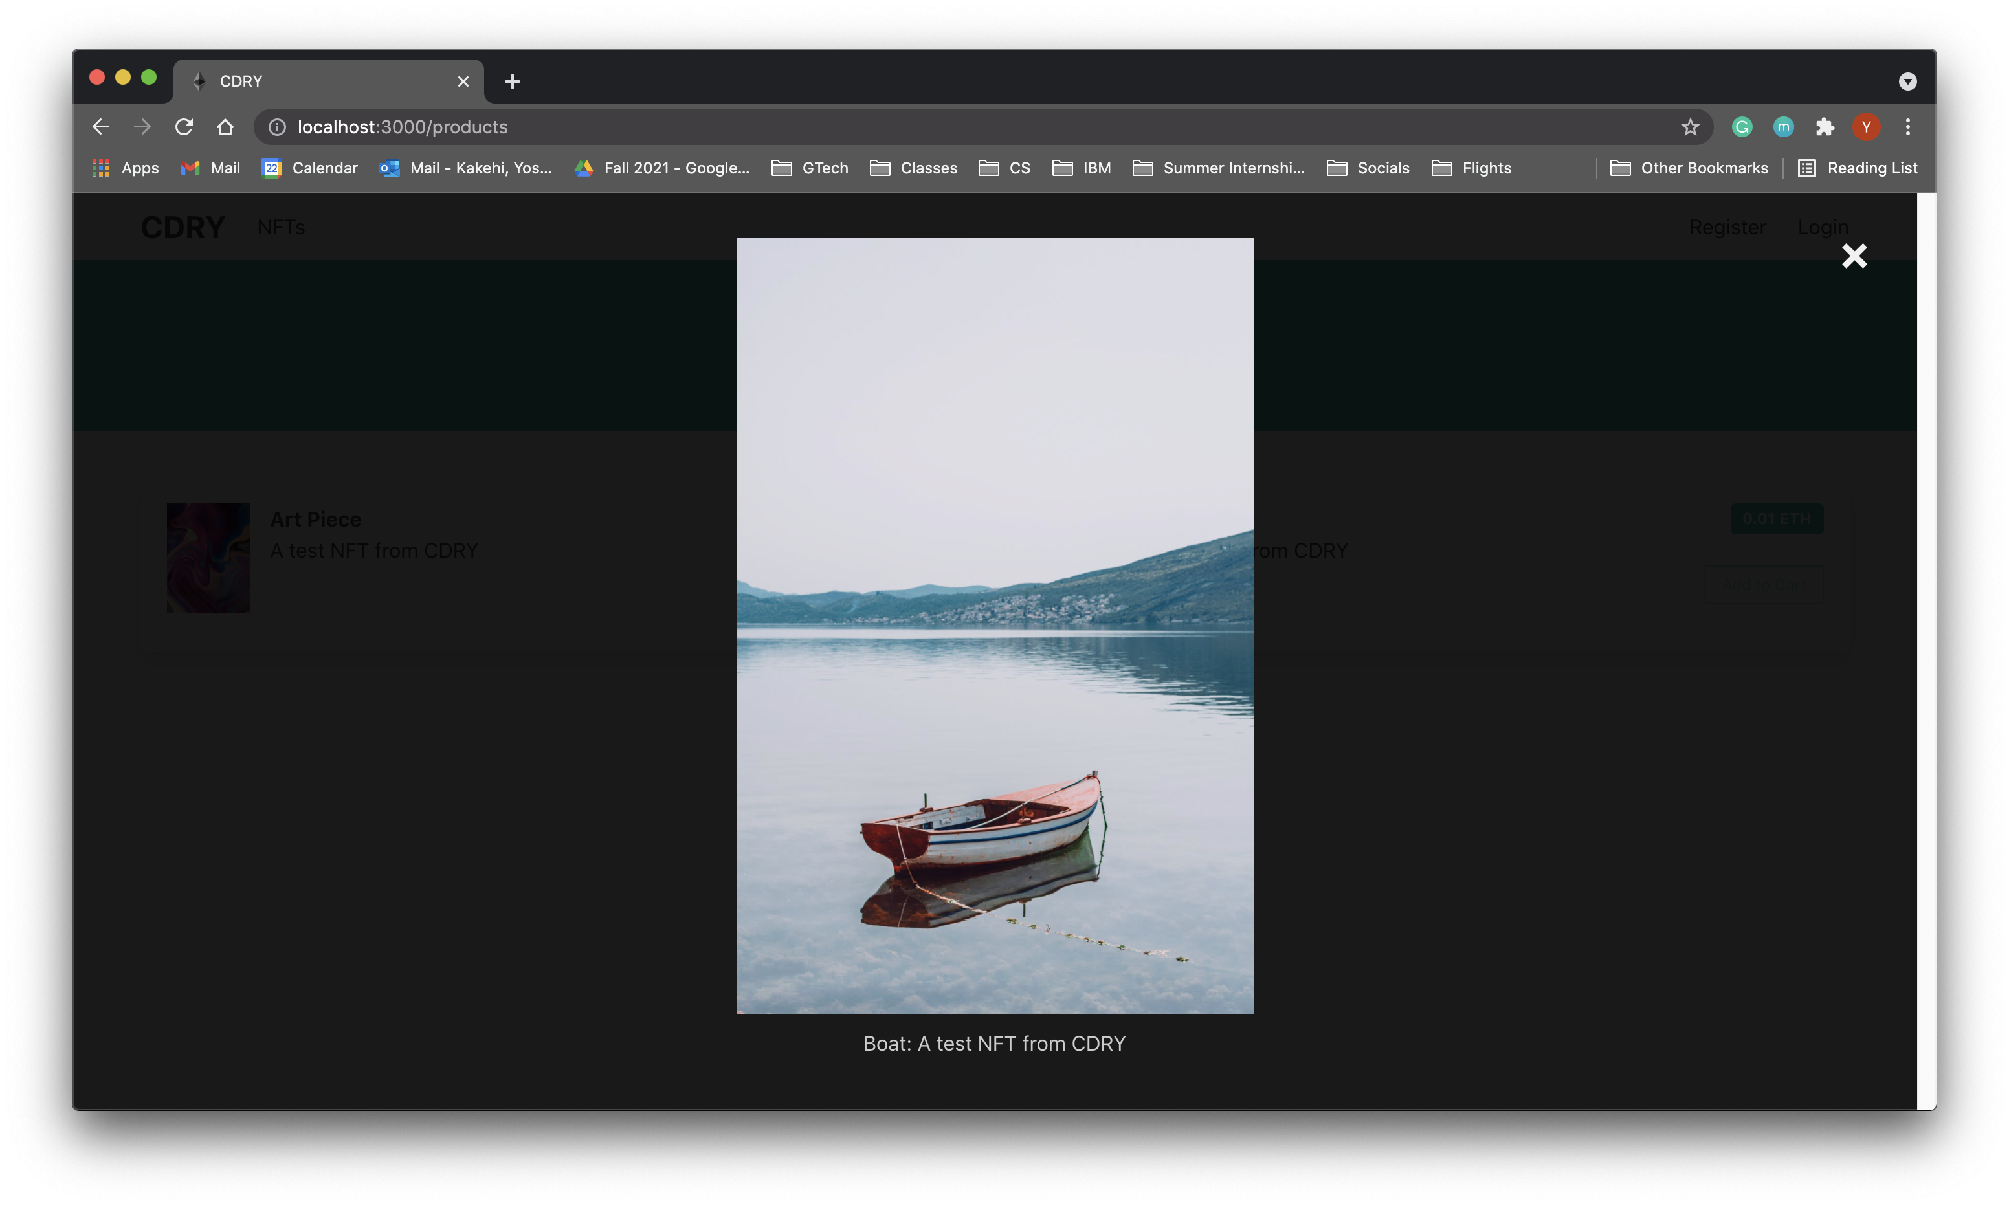Expand the tab search dropdown arrow
This screenshot has width=2009, height=1206.
tap(1907, 82)
